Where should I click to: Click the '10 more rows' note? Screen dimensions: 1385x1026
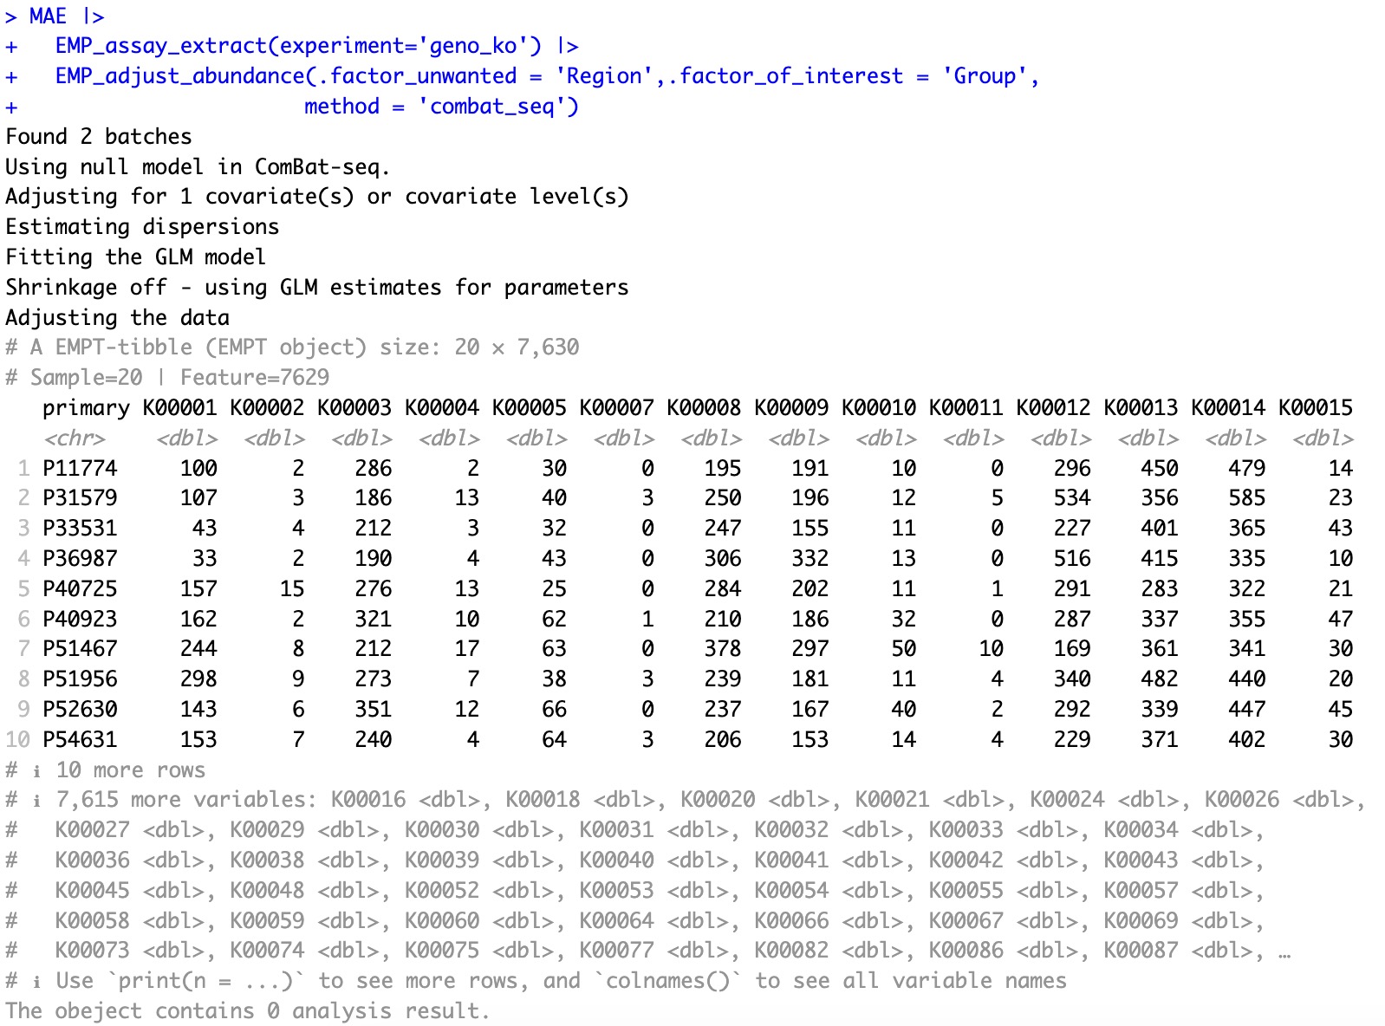[x=130, y=770]
